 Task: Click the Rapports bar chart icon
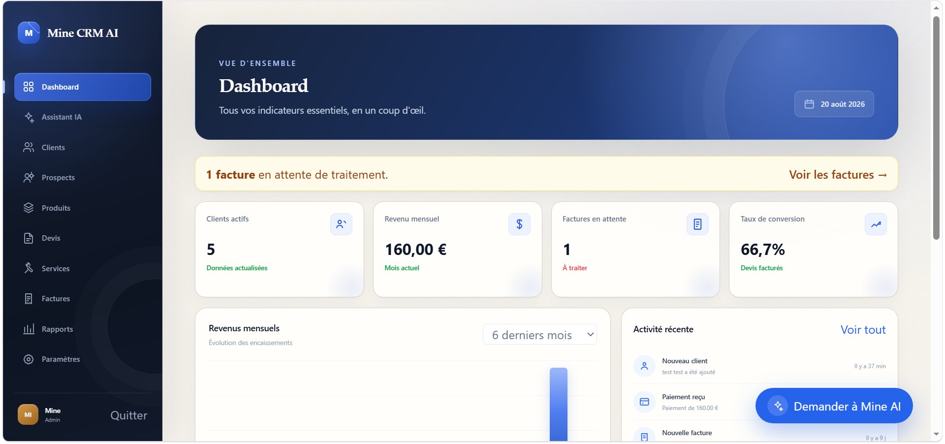tap(29, 329)
